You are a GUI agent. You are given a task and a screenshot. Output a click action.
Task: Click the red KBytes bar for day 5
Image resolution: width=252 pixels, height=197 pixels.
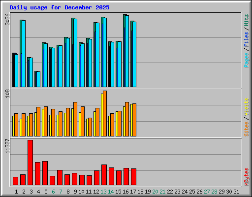pyautogui.click(x=45, y=173)
